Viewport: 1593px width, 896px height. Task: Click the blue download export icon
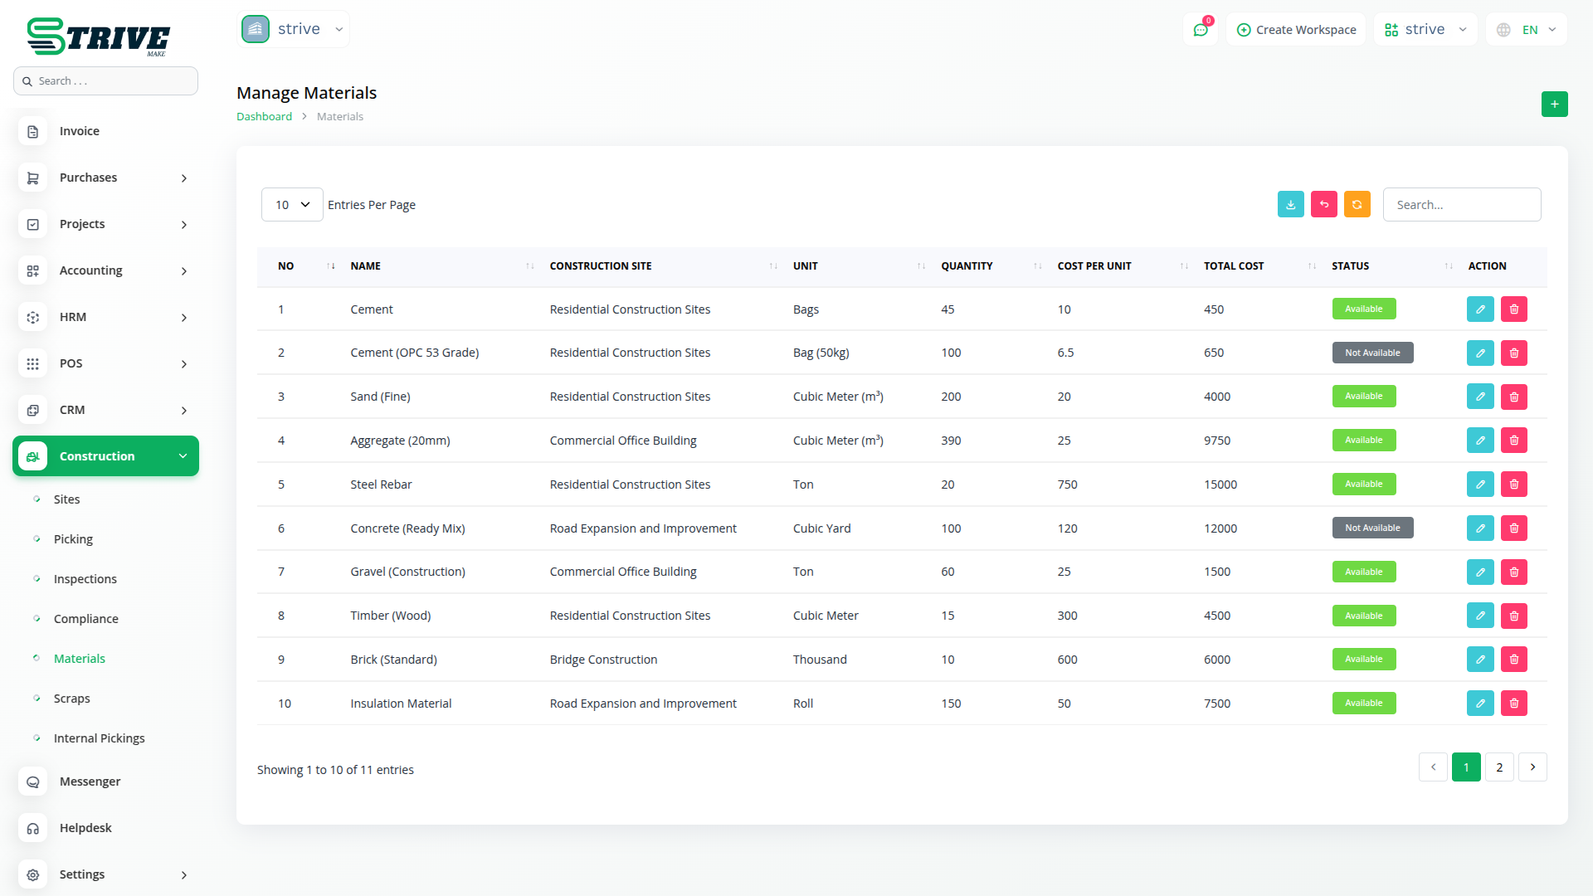point(1290,204)
